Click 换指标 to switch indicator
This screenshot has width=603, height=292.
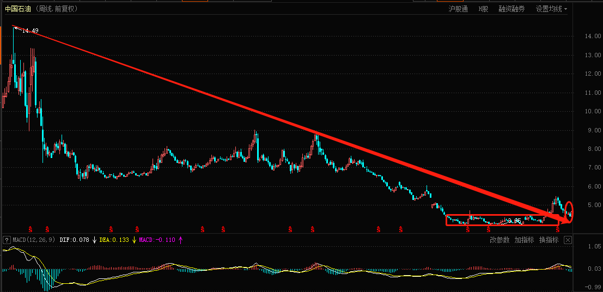(549, 240)
